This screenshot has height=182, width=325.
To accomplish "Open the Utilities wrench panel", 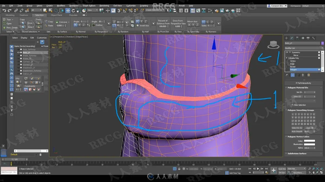I will (313, 38).
